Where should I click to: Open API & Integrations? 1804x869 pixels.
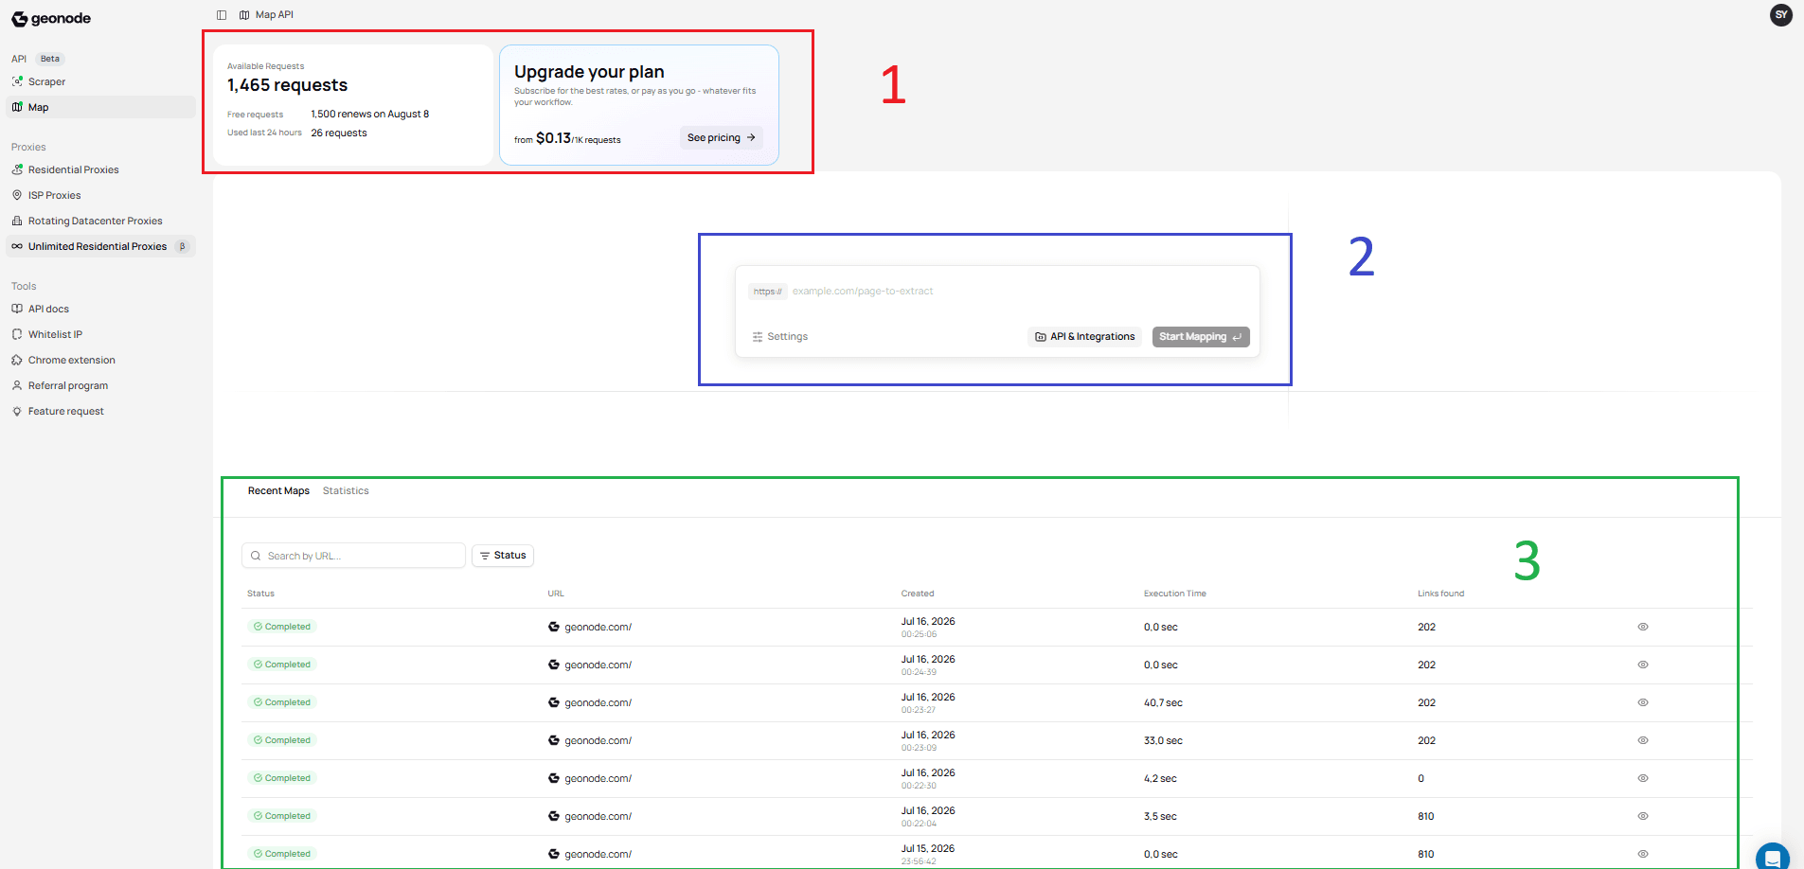[1084, 337]
